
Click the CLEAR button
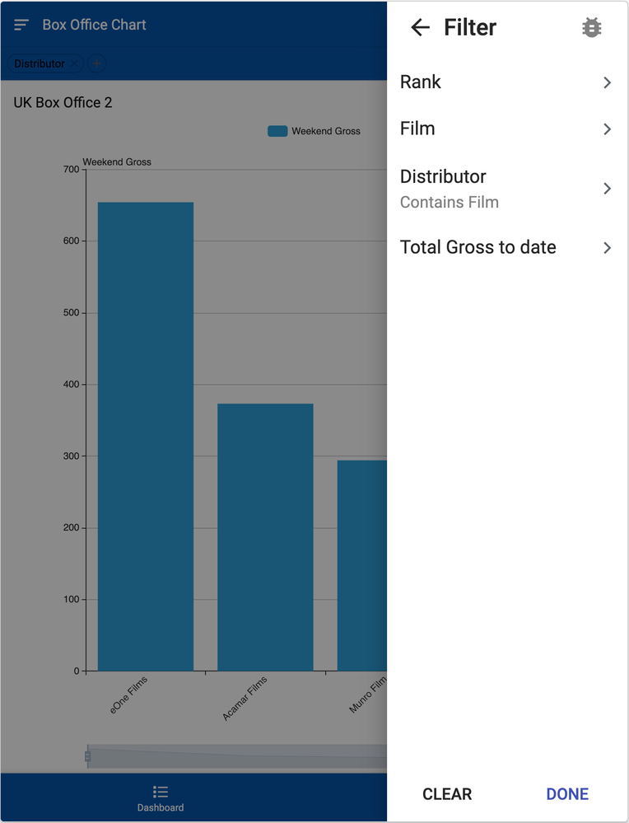click(x=447, y=793)
